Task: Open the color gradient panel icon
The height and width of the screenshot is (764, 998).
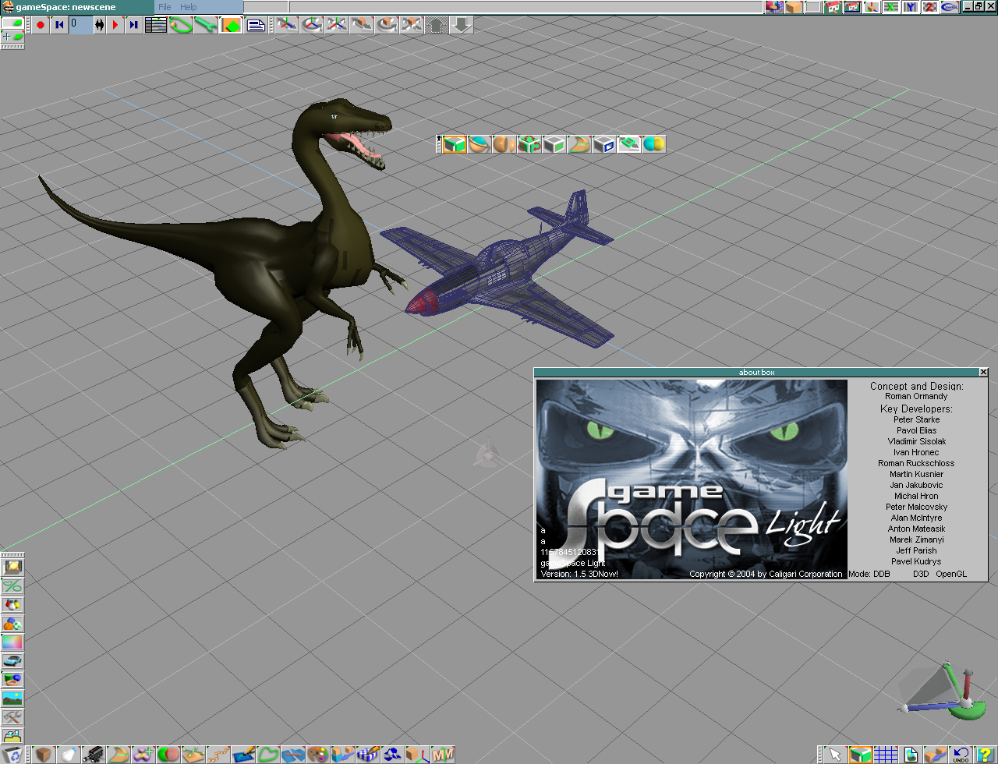Action: tap(12, 642)
